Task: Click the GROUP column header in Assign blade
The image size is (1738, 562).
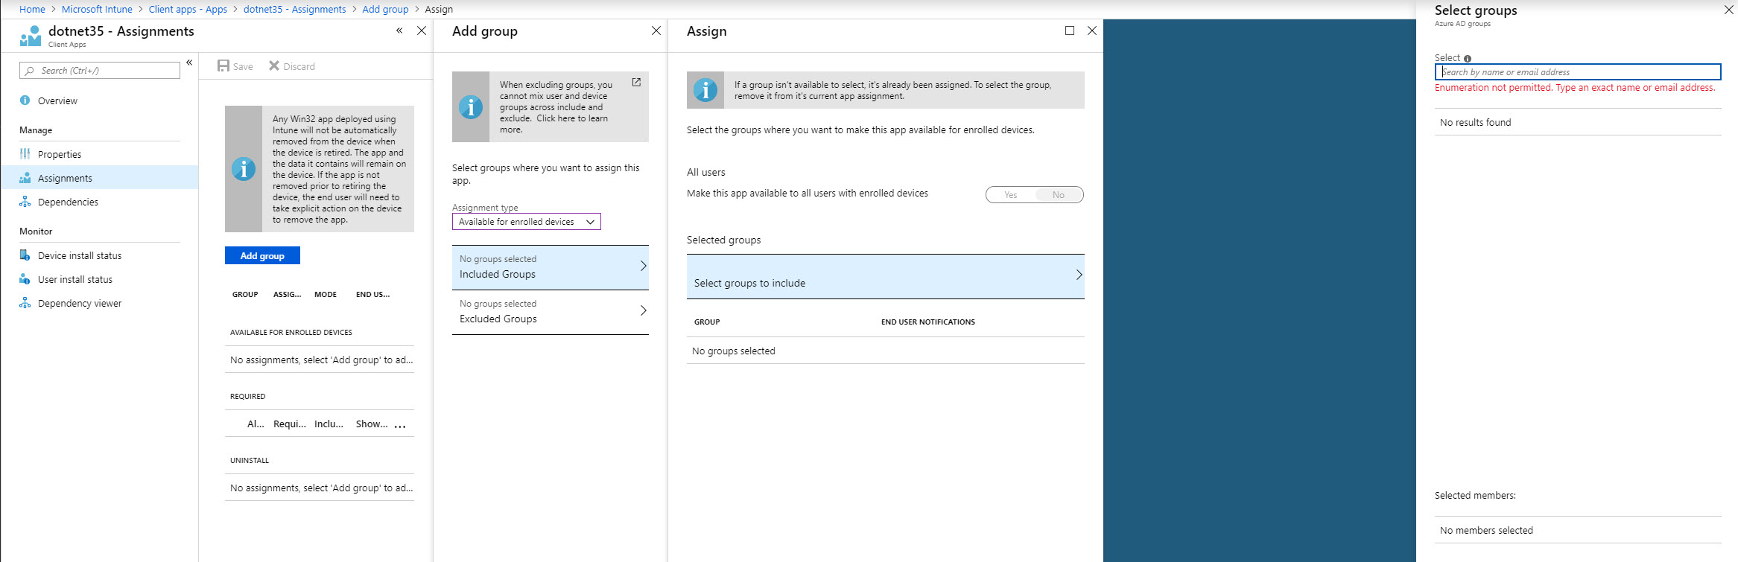Action: tap(707, 322)
